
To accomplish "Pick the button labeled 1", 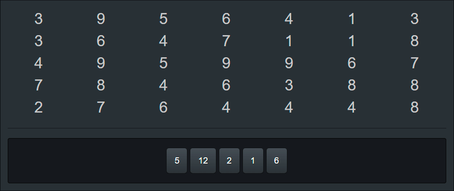I will (x=253, y=161).
